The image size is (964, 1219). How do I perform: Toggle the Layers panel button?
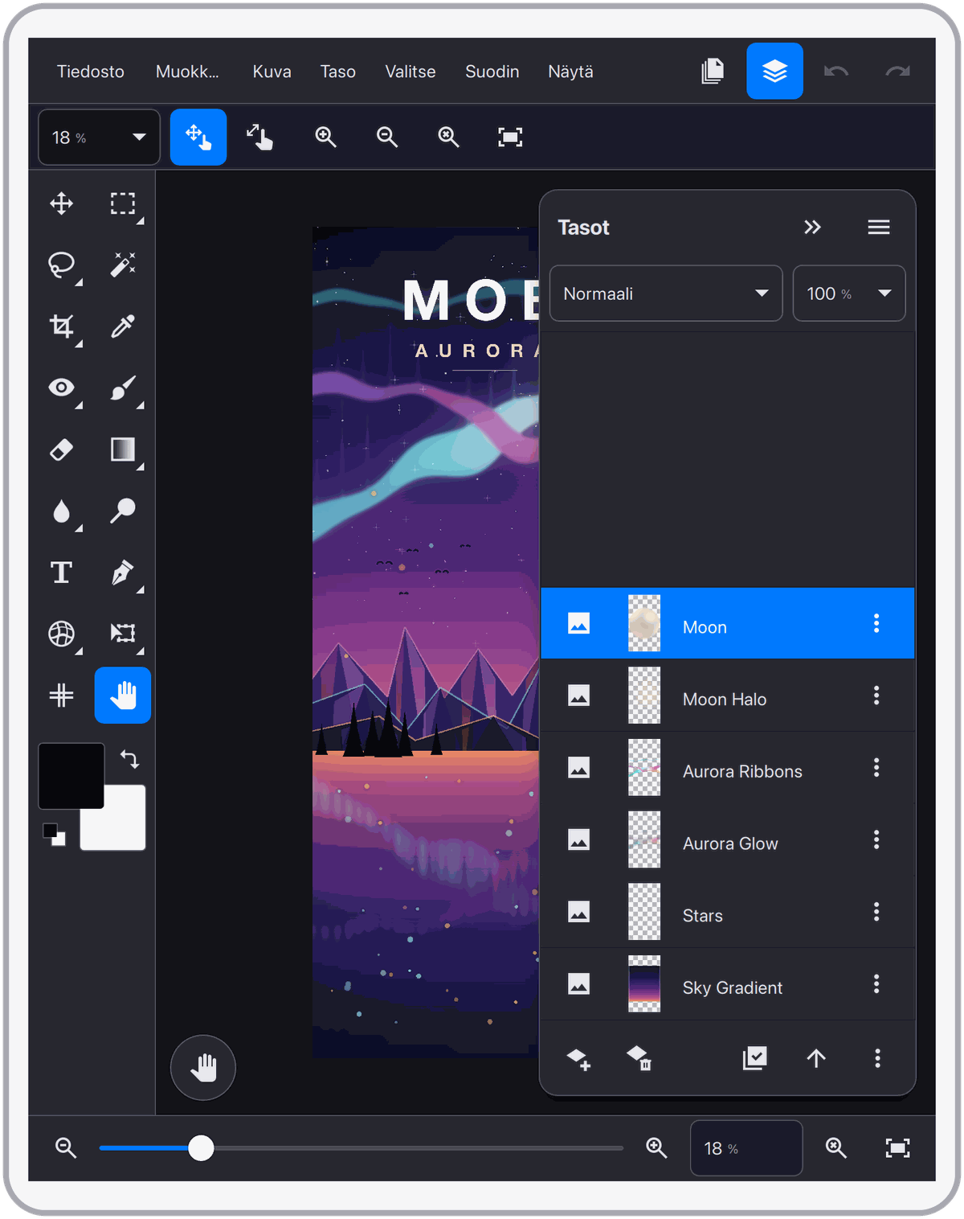pos(774,71)
